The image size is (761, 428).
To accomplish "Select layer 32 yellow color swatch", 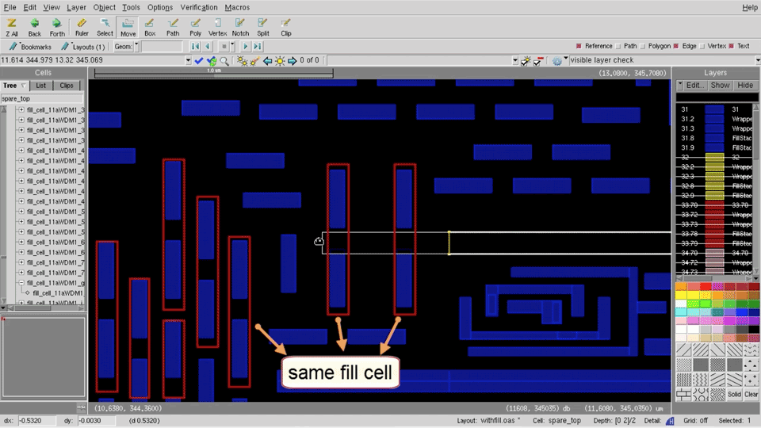I will click(714, 157).
